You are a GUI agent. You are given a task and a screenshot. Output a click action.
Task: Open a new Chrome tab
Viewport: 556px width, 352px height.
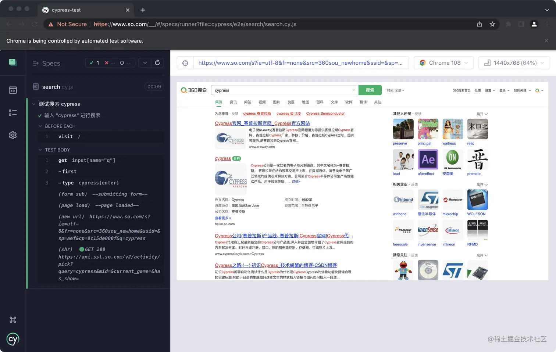143,10
